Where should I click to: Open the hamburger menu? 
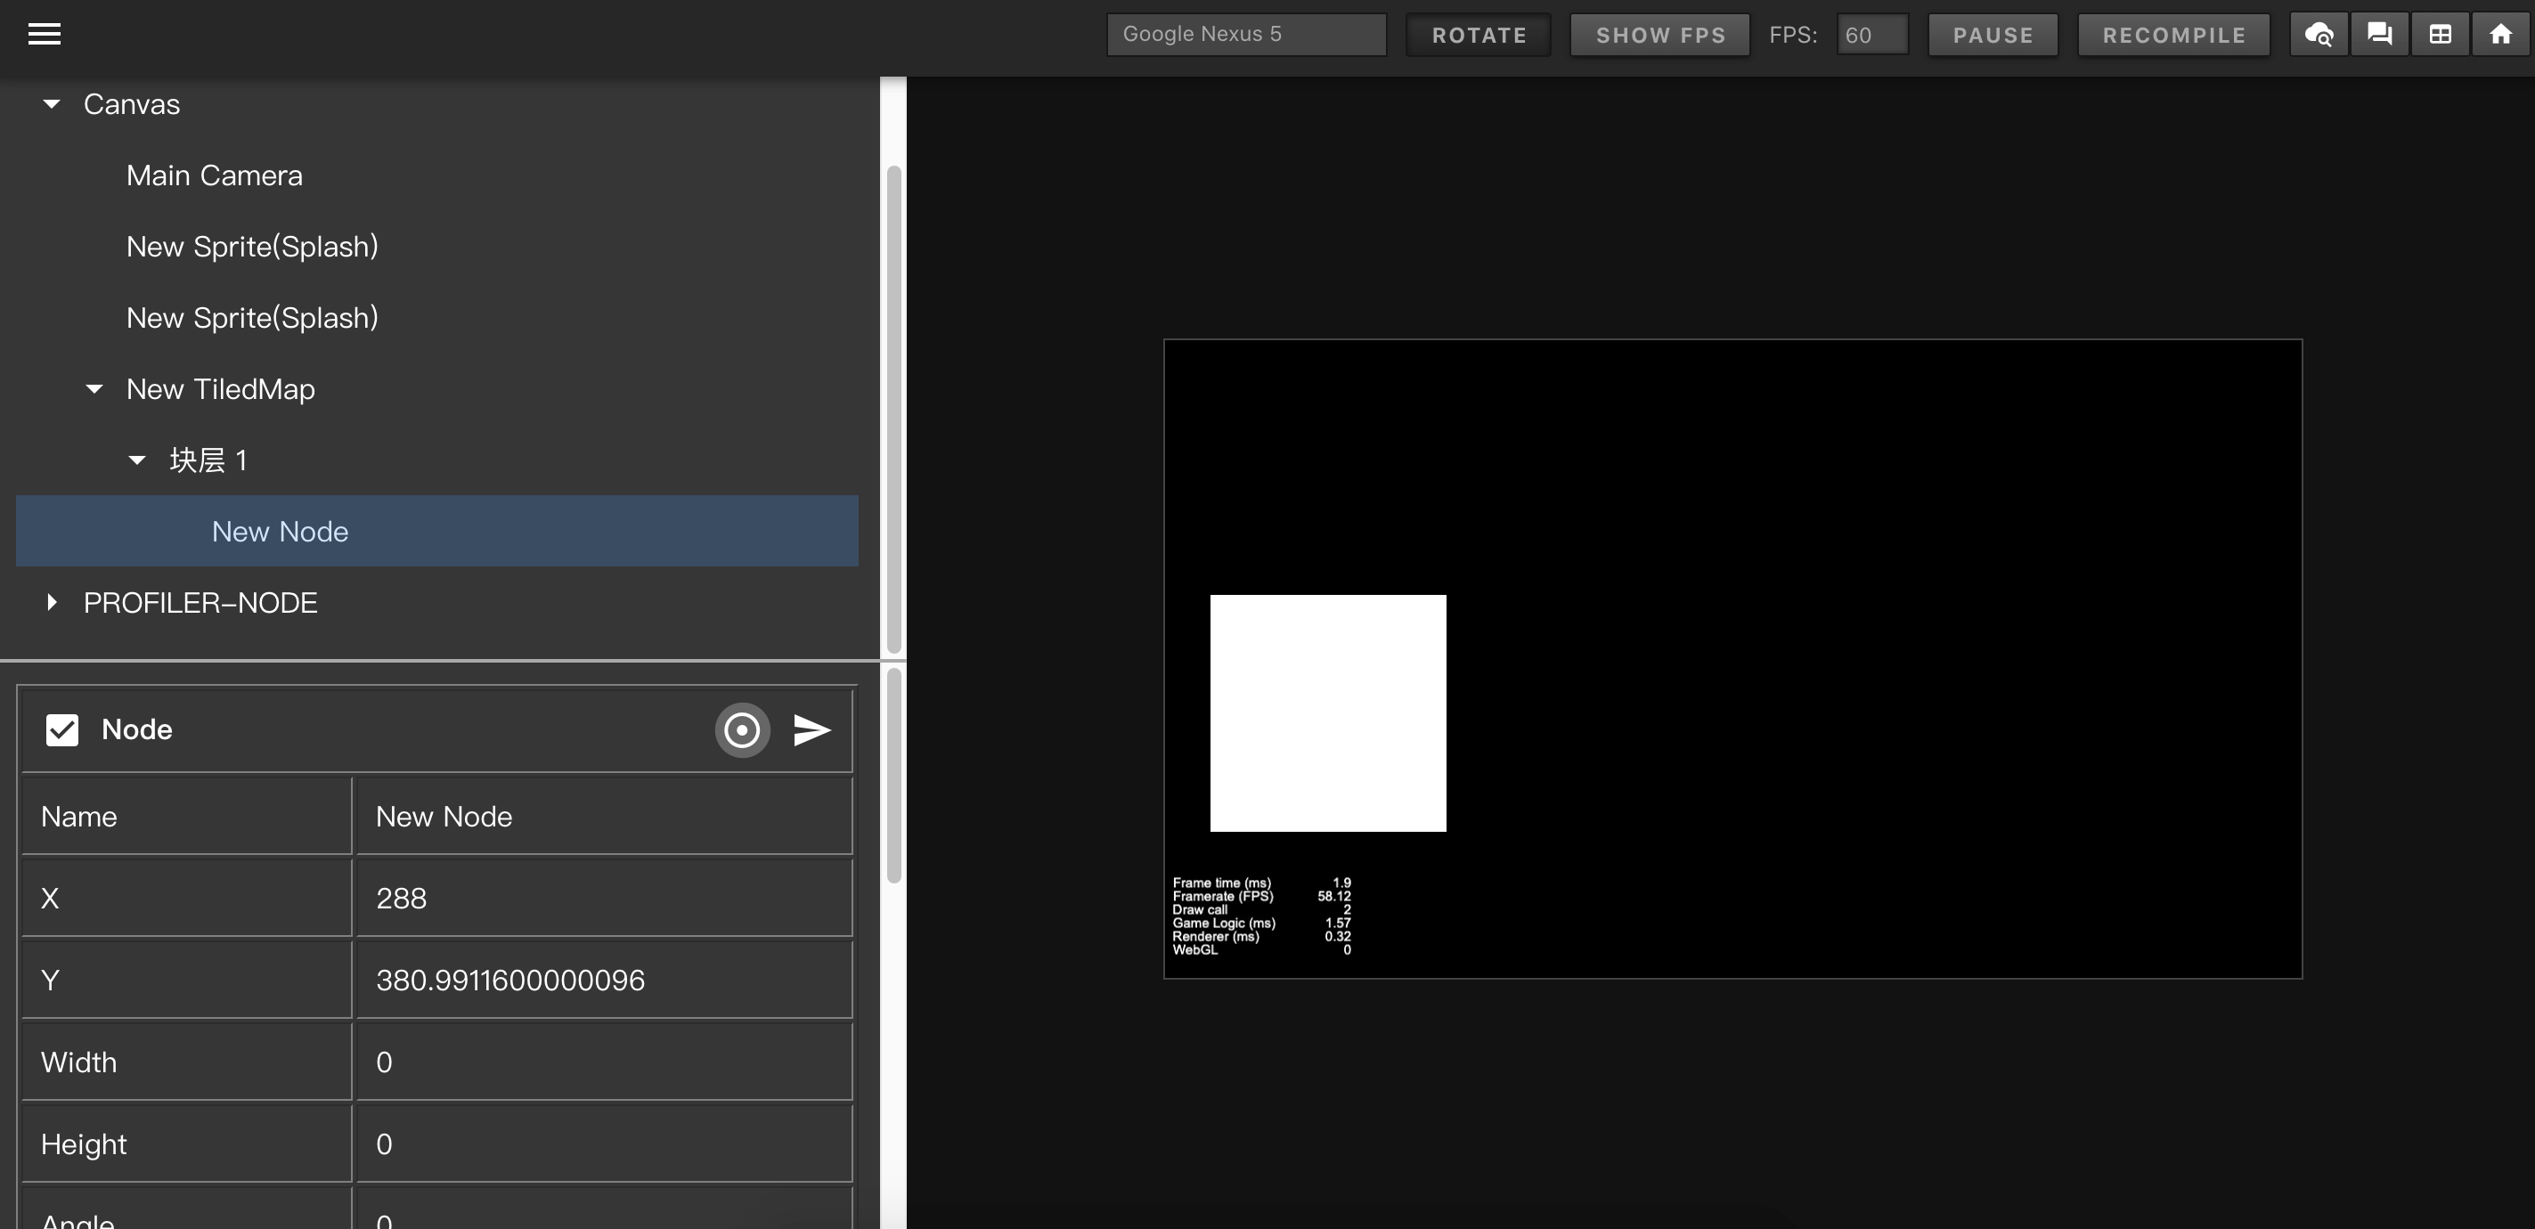[x=45, y=35]
